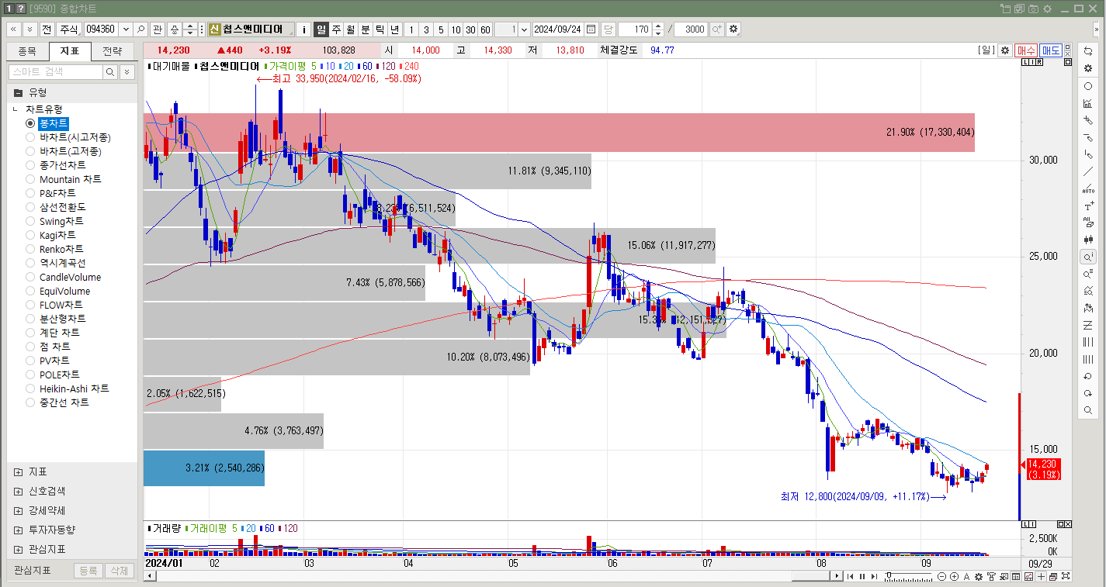The height and width of the screenshot is (587, 1106).
Task: Click the 170 bar count field
Action: [635, 29]
